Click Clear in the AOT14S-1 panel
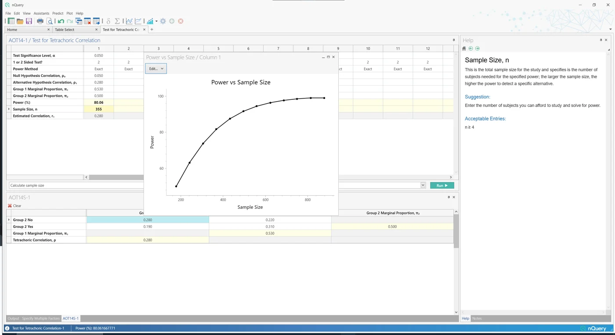 tap(14, 206)
